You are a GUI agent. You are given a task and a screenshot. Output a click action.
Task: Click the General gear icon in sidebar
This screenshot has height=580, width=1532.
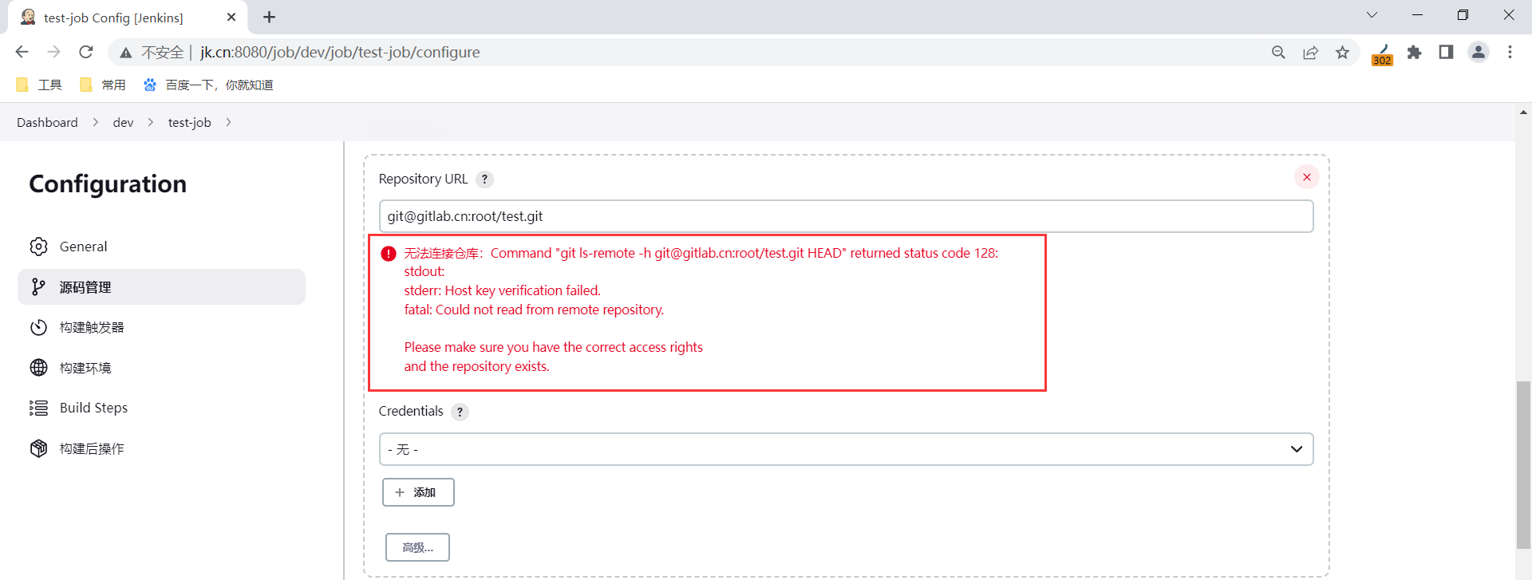[x=38, y=247]
